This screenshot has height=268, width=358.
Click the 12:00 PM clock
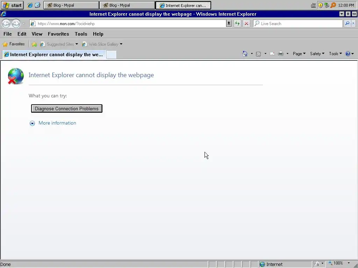click(346, 5)
